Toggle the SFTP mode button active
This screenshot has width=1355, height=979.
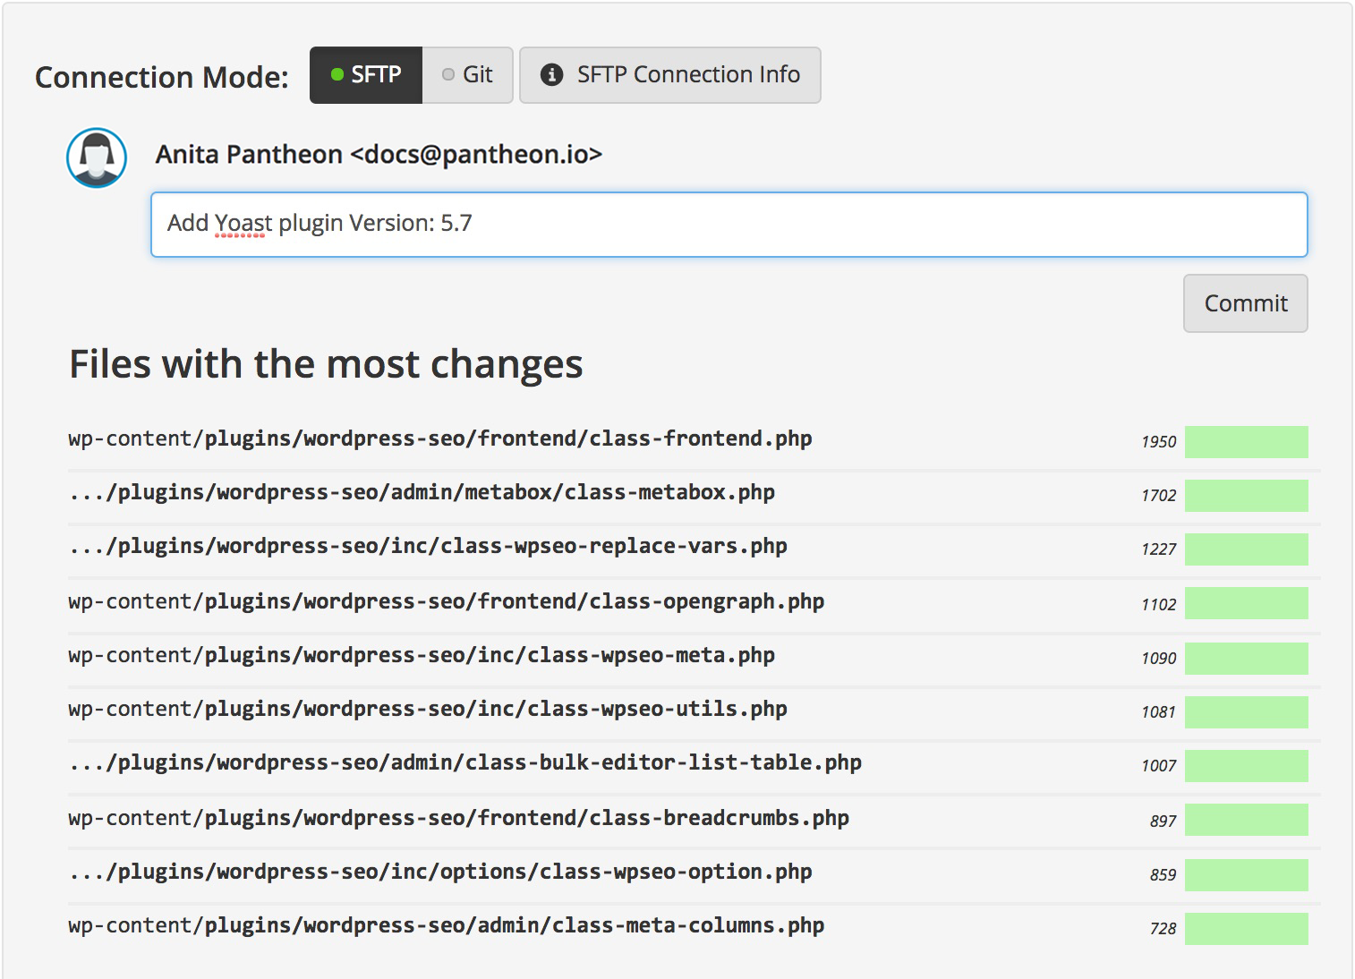pyautogui.click(x=366, y=75)
